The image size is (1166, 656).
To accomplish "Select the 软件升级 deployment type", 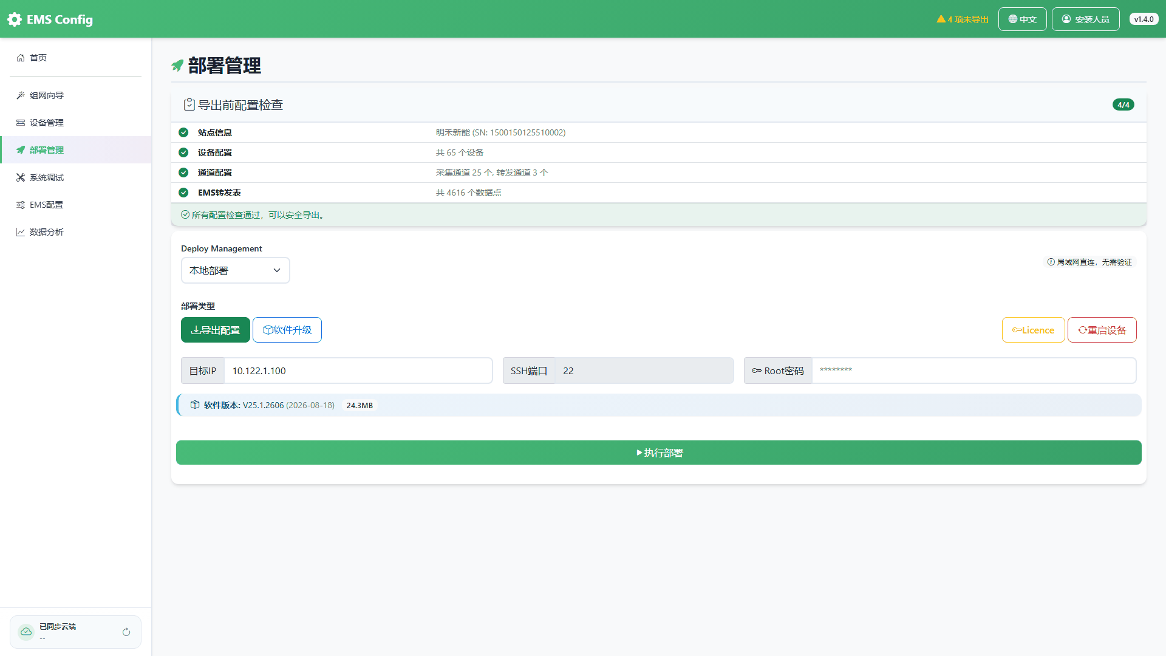I will point(287,330).
